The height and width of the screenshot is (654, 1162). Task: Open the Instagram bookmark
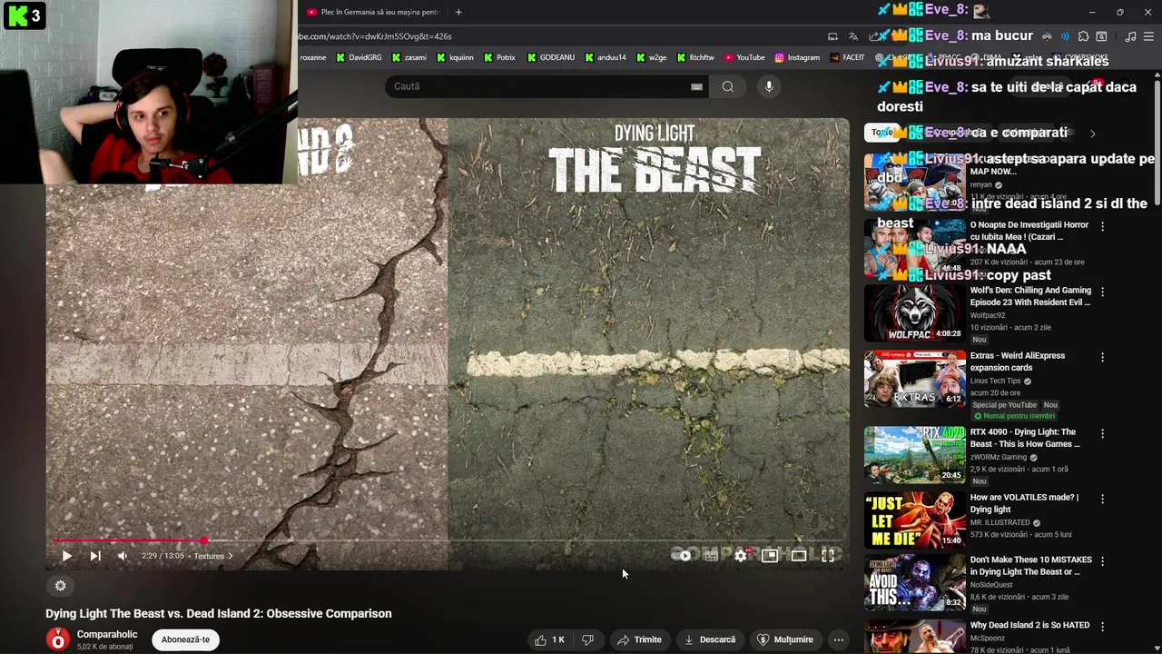pos(797,57)
